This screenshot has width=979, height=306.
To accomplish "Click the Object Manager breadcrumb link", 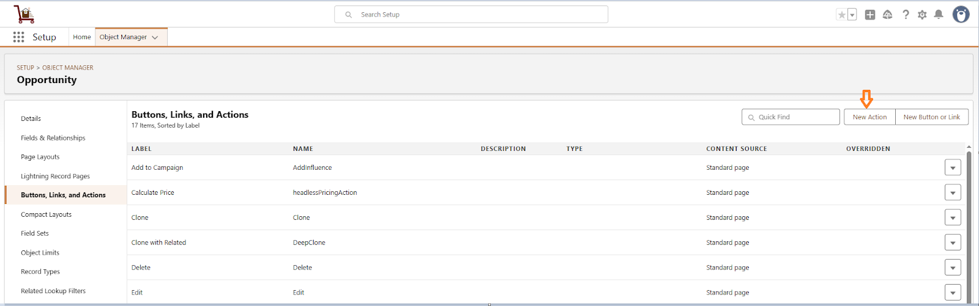I will coord(68,68).
